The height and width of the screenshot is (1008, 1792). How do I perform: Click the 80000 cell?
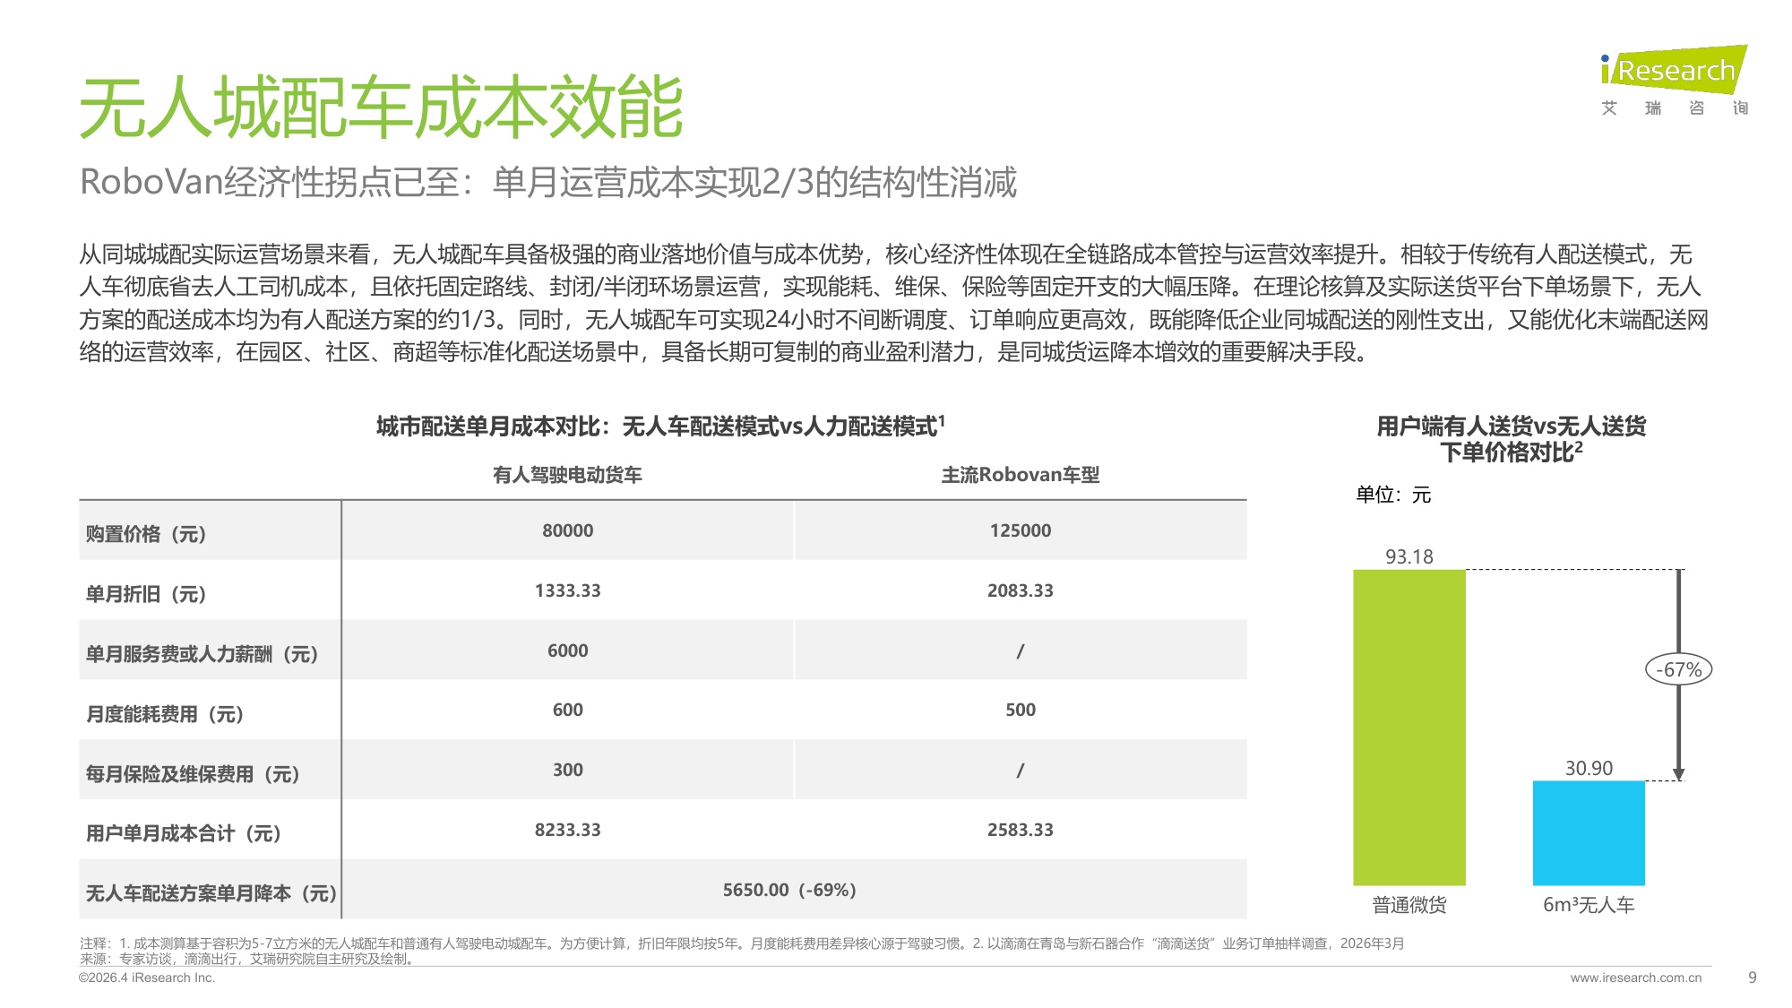(x=567, y=530)
